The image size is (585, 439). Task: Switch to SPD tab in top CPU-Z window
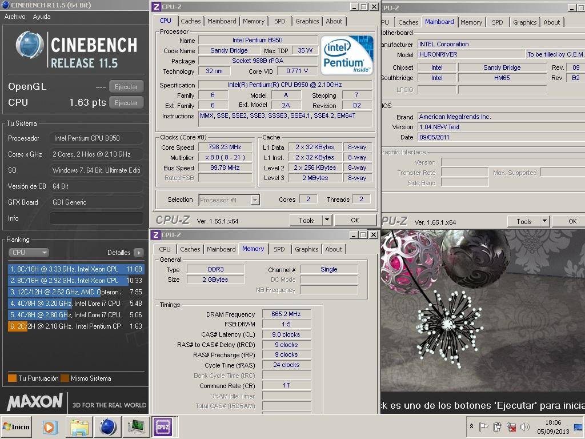[x=280, y=21]
